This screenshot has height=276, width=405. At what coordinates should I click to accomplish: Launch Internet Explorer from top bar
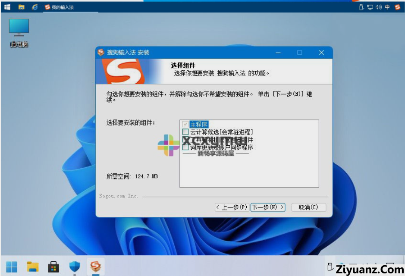click(x=35, y=7)
